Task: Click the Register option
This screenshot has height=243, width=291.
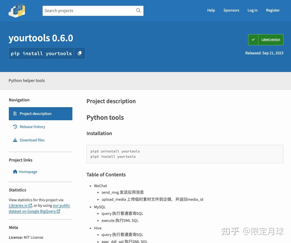Action: pos(273,10)
